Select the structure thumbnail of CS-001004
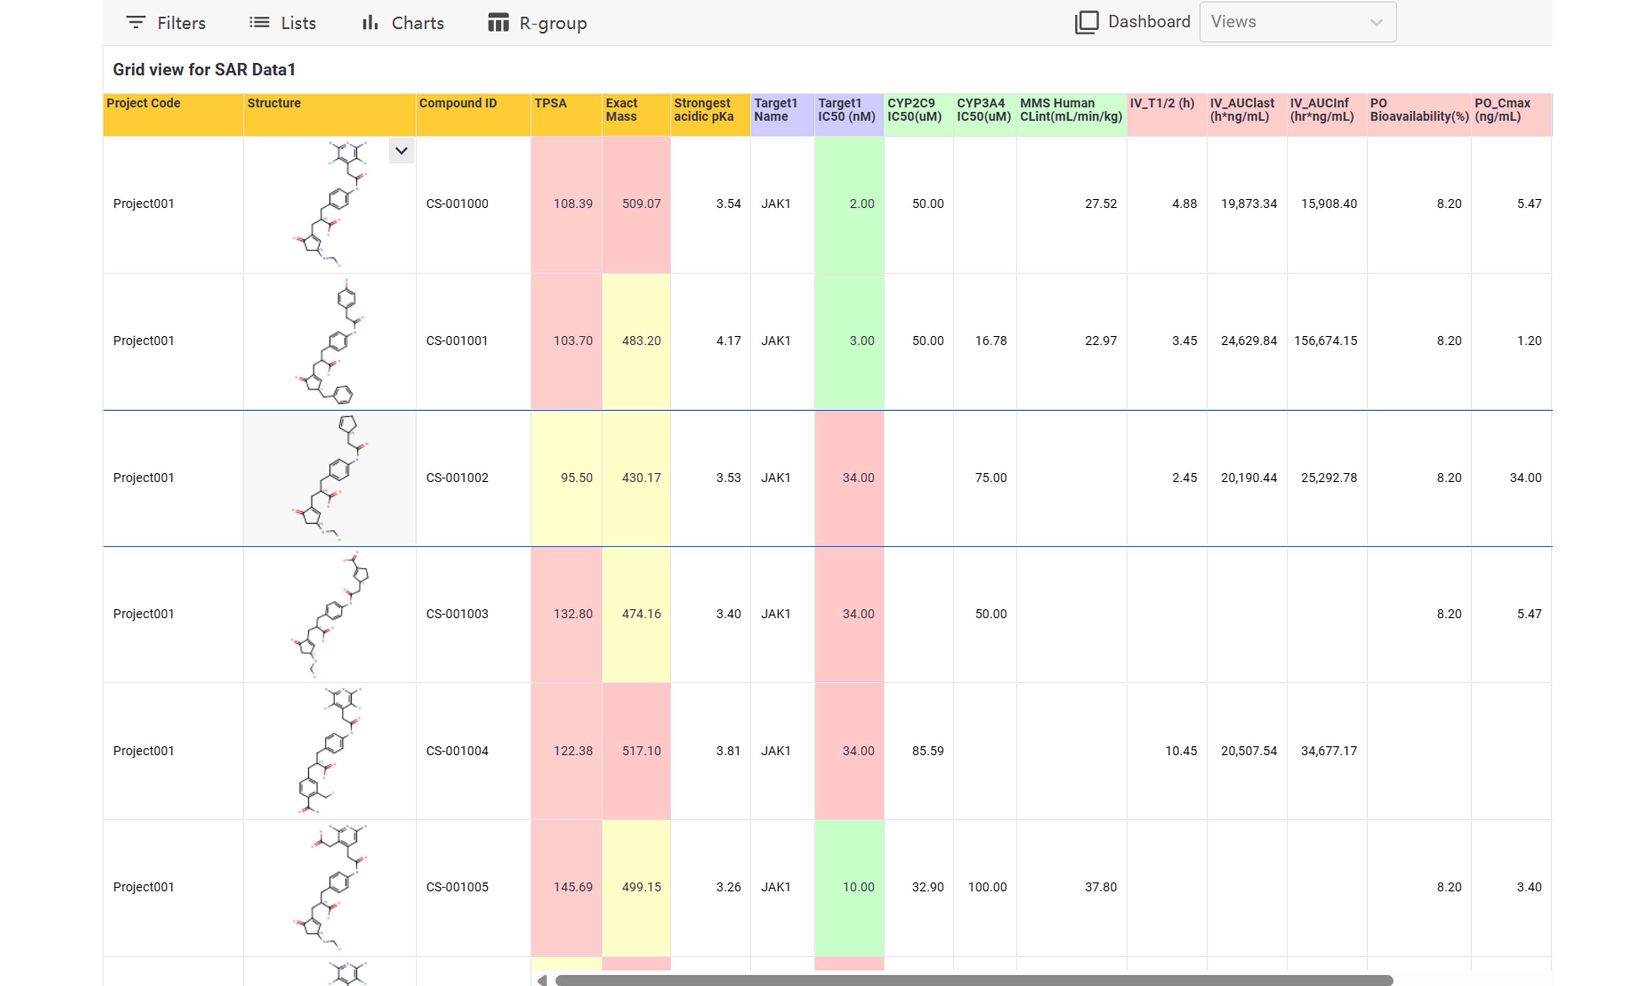Screen dimensions: 1650x986 coord(330,751)
